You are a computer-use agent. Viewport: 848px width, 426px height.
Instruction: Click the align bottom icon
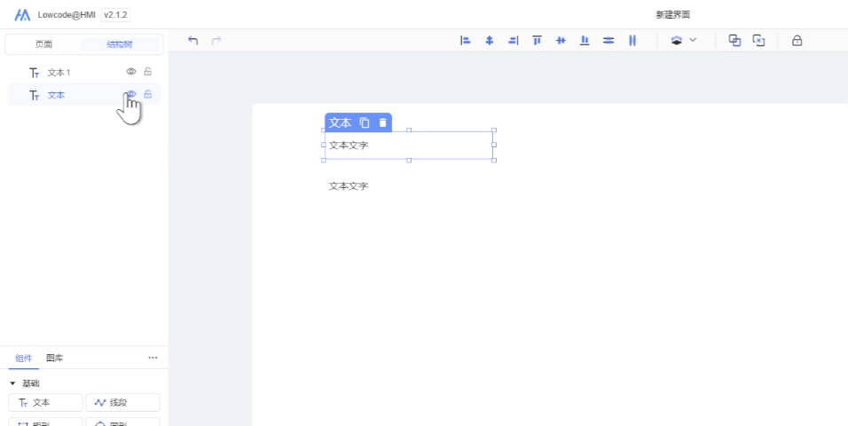click(585, 41)
